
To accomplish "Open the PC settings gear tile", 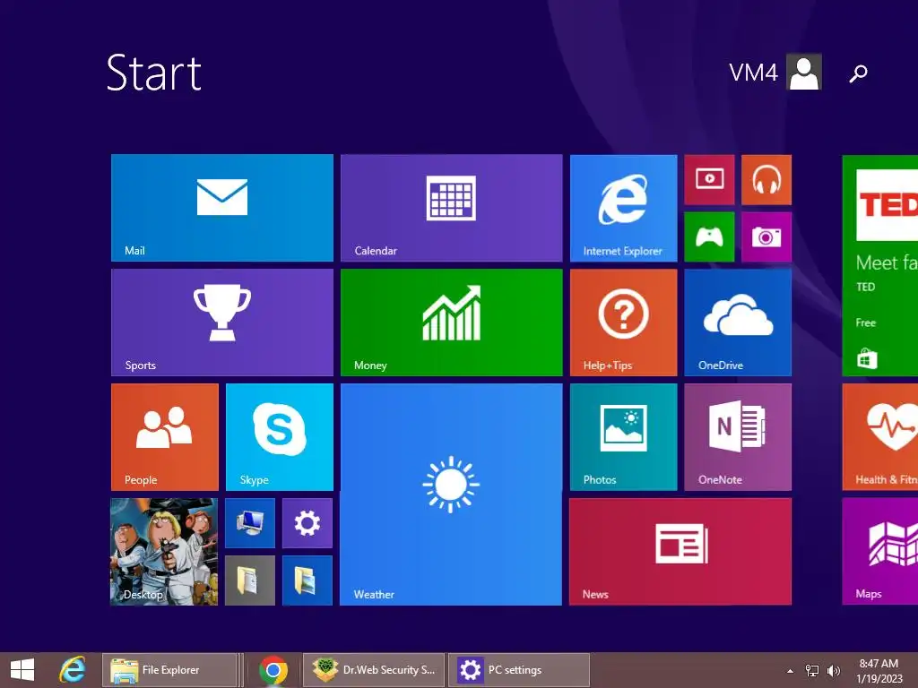I will [307, 523].
